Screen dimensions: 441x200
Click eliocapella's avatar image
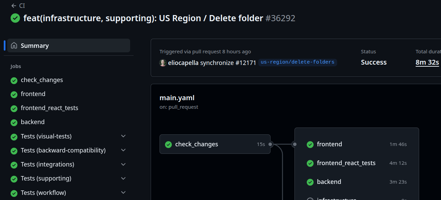click(x=163, y=63)
